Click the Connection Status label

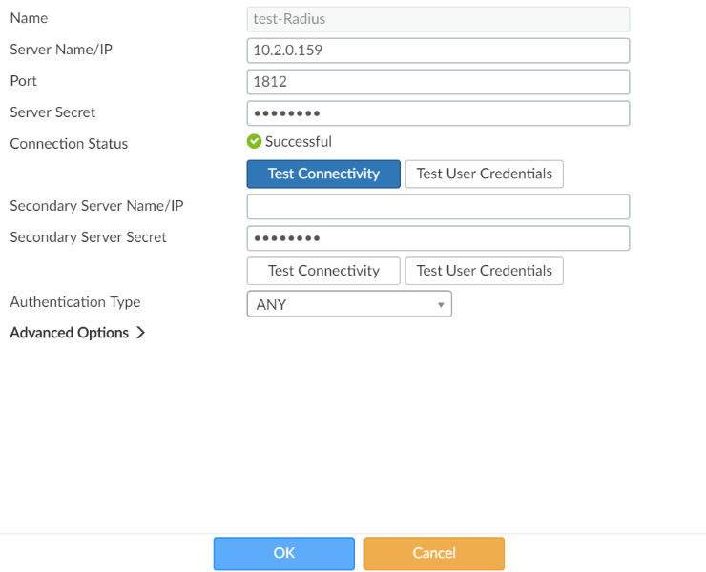69,144
